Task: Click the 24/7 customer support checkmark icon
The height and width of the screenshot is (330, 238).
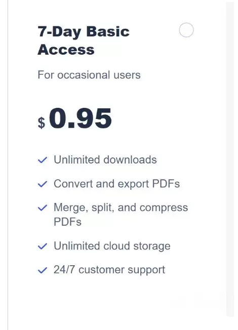Action: pyautogui.click(x=43, y=270)
